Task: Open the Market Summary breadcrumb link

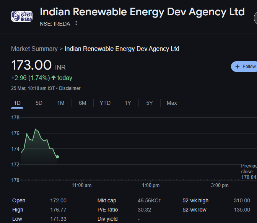Action: pyautogui.click(x=34, y=49)
